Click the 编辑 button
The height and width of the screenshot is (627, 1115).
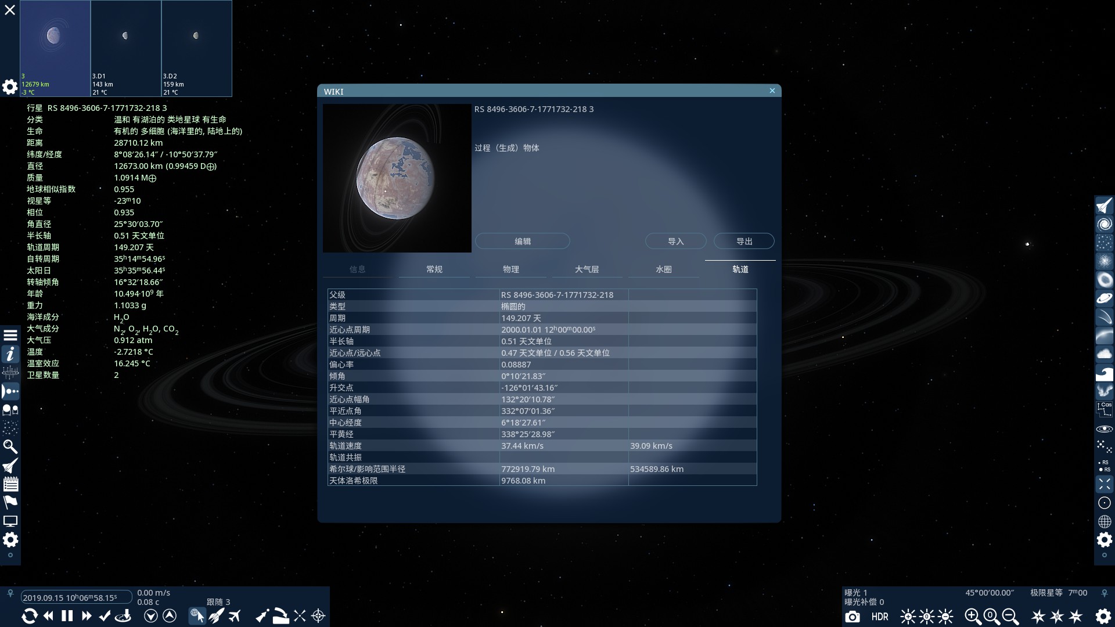click(522, 242)
